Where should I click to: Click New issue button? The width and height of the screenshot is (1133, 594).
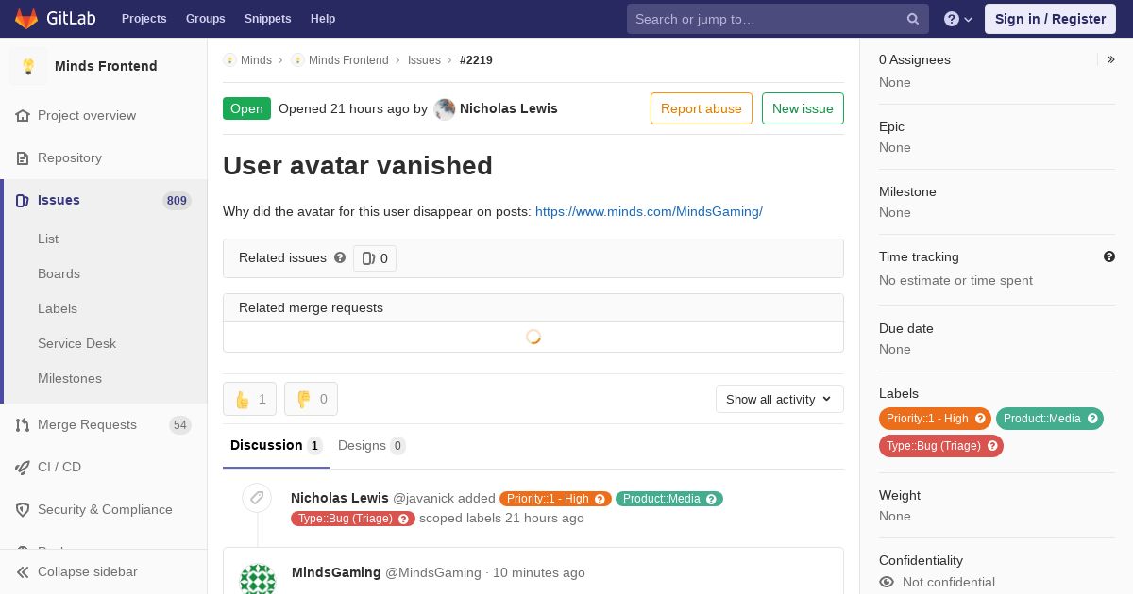[803, 108]
